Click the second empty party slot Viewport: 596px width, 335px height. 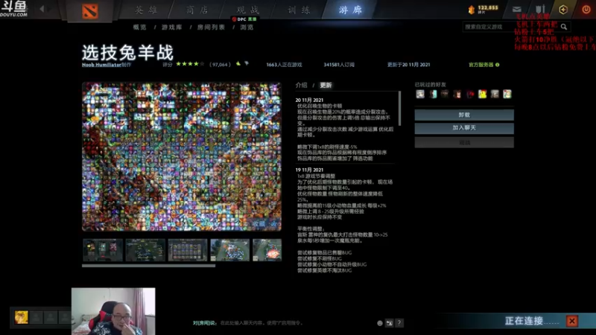tap(51, 317)
